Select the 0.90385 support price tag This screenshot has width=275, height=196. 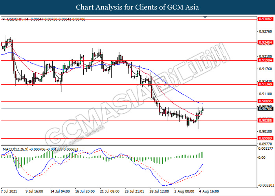click(264, 121)
